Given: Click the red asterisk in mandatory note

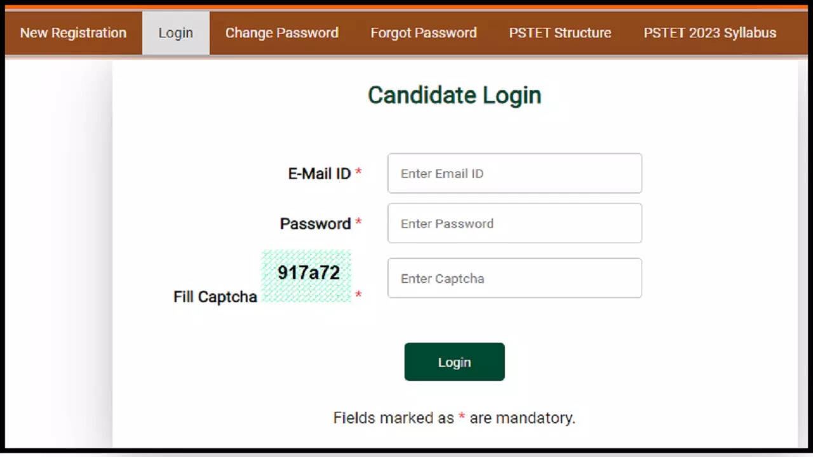Looking at the screenshot, I should (462, 418).
